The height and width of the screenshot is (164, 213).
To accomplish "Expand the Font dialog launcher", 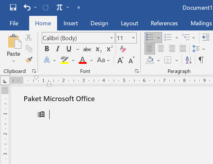I will 137,71.
